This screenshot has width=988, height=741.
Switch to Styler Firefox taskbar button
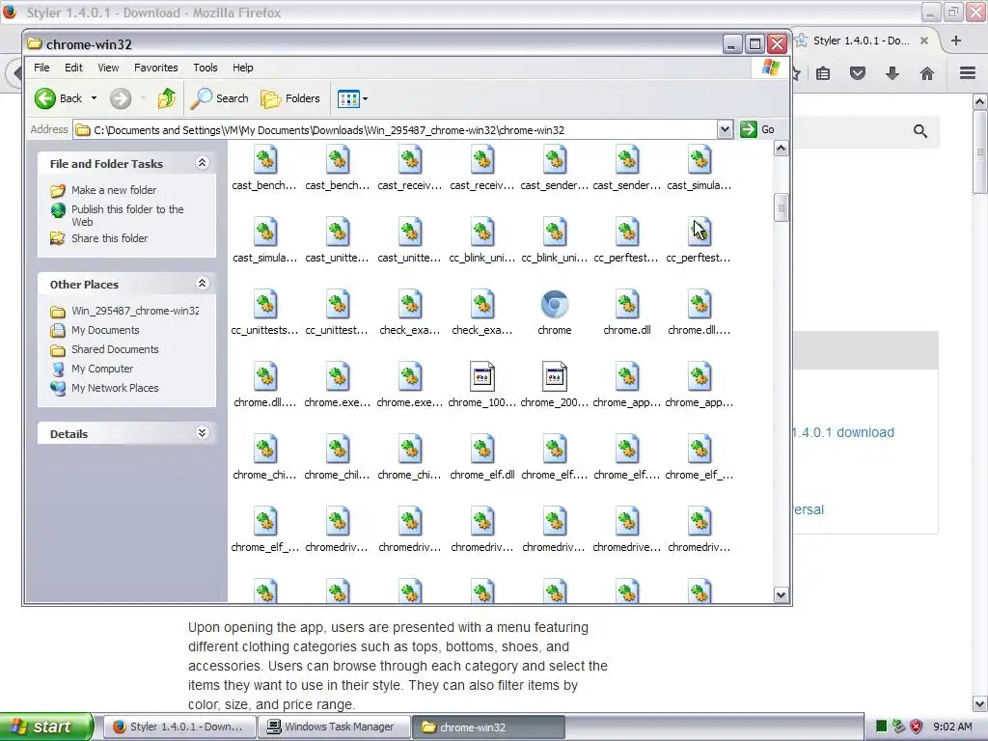click(x=179, y=727)
